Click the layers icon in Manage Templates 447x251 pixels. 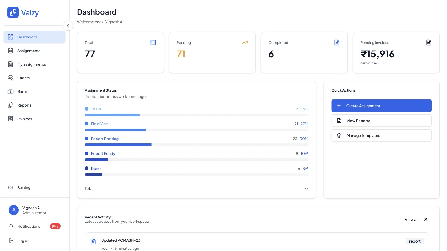point(339,135)
